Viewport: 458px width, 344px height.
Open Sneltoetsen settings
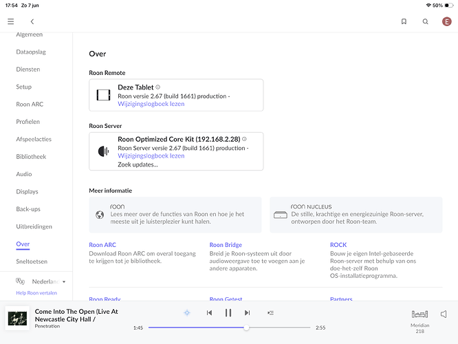(x=32, y=261)
